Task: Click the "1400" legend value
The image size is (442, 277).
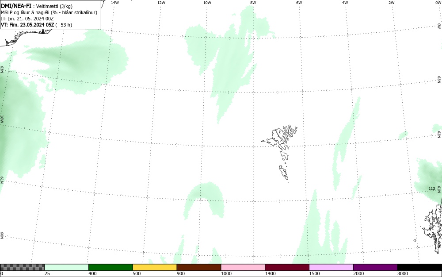Action: 271,273
